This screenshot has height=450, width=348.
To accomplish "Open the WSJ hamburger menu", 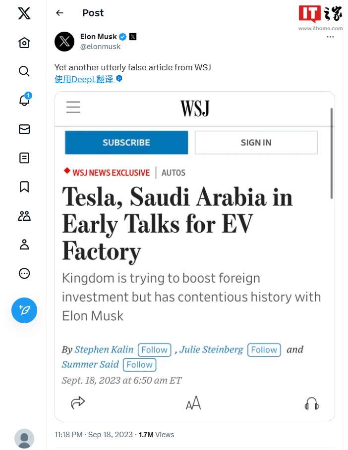I will pos(73,107).
